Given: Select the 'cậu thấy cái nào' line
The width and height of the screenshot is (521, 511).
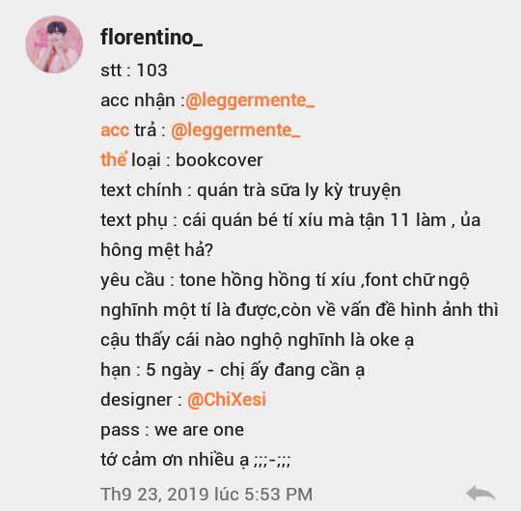Looking at the screenshot, I should point(257,340).
